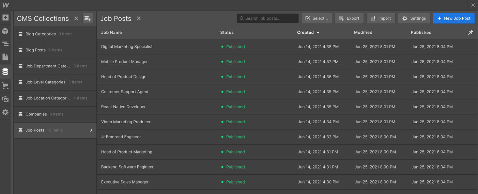Click the Job Level Categories database icon
Viewport: 478px width, 194px height.
[20, 82]
